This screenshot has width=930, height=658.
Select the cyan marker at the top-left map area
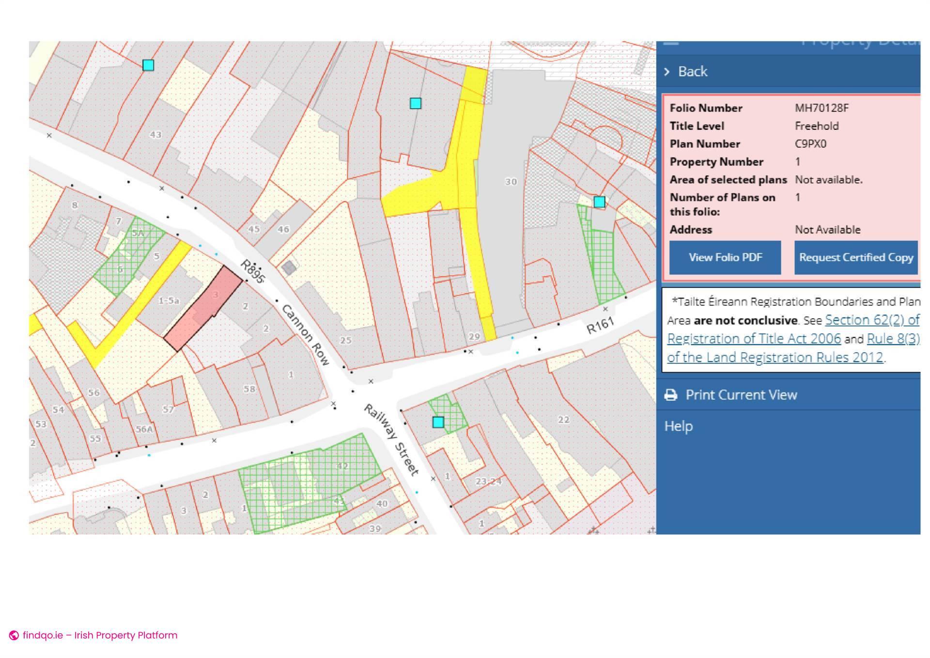pos(148,65)
